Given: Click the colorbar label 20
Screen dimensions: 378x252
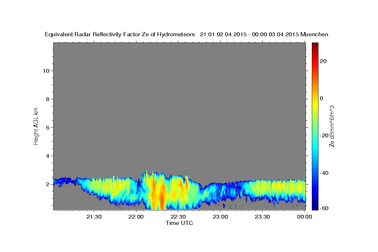Looking at the screenshot, I should click(x=323, y=61).
